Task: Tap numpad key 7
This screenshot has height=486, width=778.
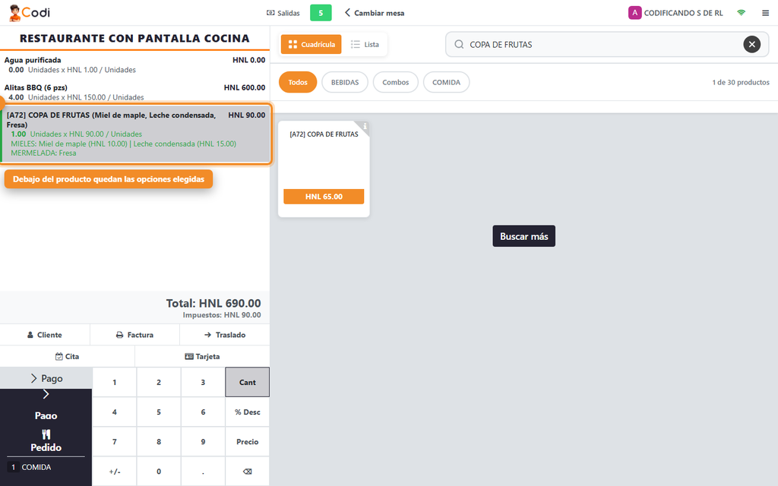Action: pyautogui.click(x=114, y=441)
